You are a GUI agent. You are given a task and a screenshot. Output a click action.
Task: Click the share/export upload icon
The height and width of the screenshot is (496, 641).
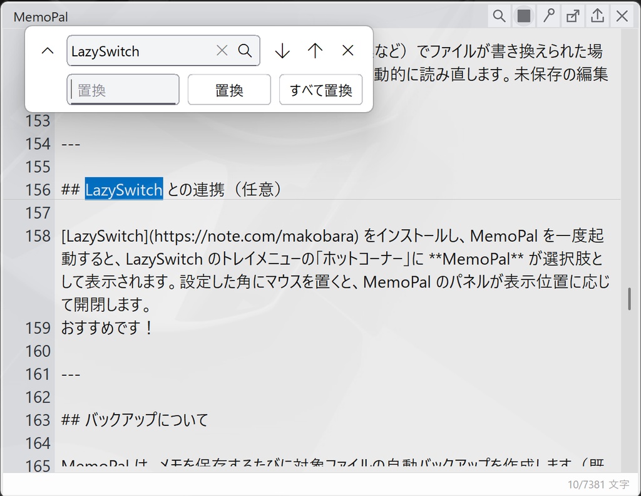597,16
